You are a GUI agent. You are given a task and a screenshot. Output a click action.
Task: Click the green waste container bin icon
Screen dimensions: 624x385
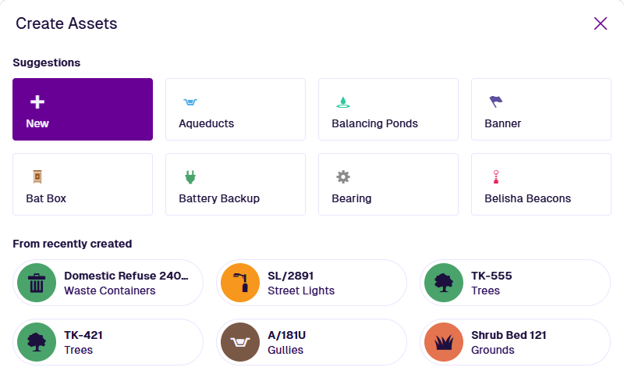pyautogui.click(x=37, y=283)
